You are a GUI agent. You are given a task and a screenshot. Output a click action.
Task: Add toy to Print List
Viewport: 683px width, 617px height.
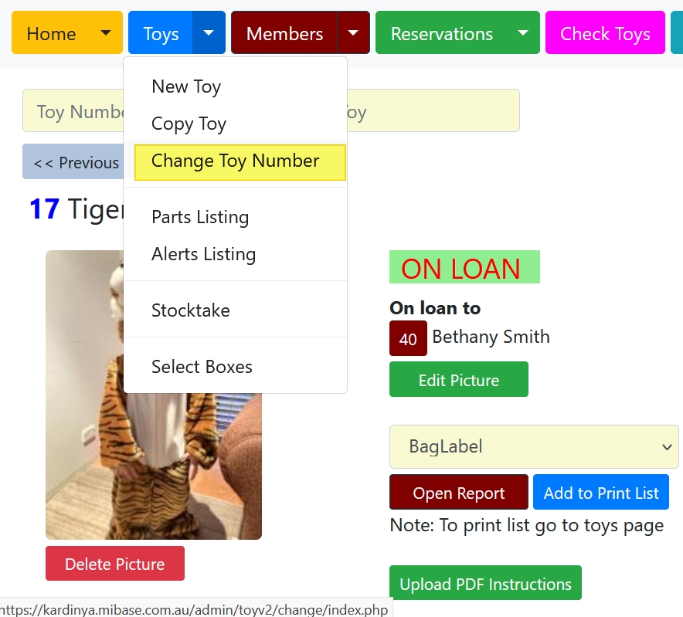point(601,492)
